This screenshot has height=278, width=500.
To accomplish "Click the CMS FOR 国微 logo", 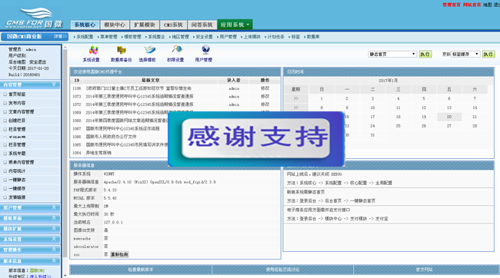I will coord(34,18).
